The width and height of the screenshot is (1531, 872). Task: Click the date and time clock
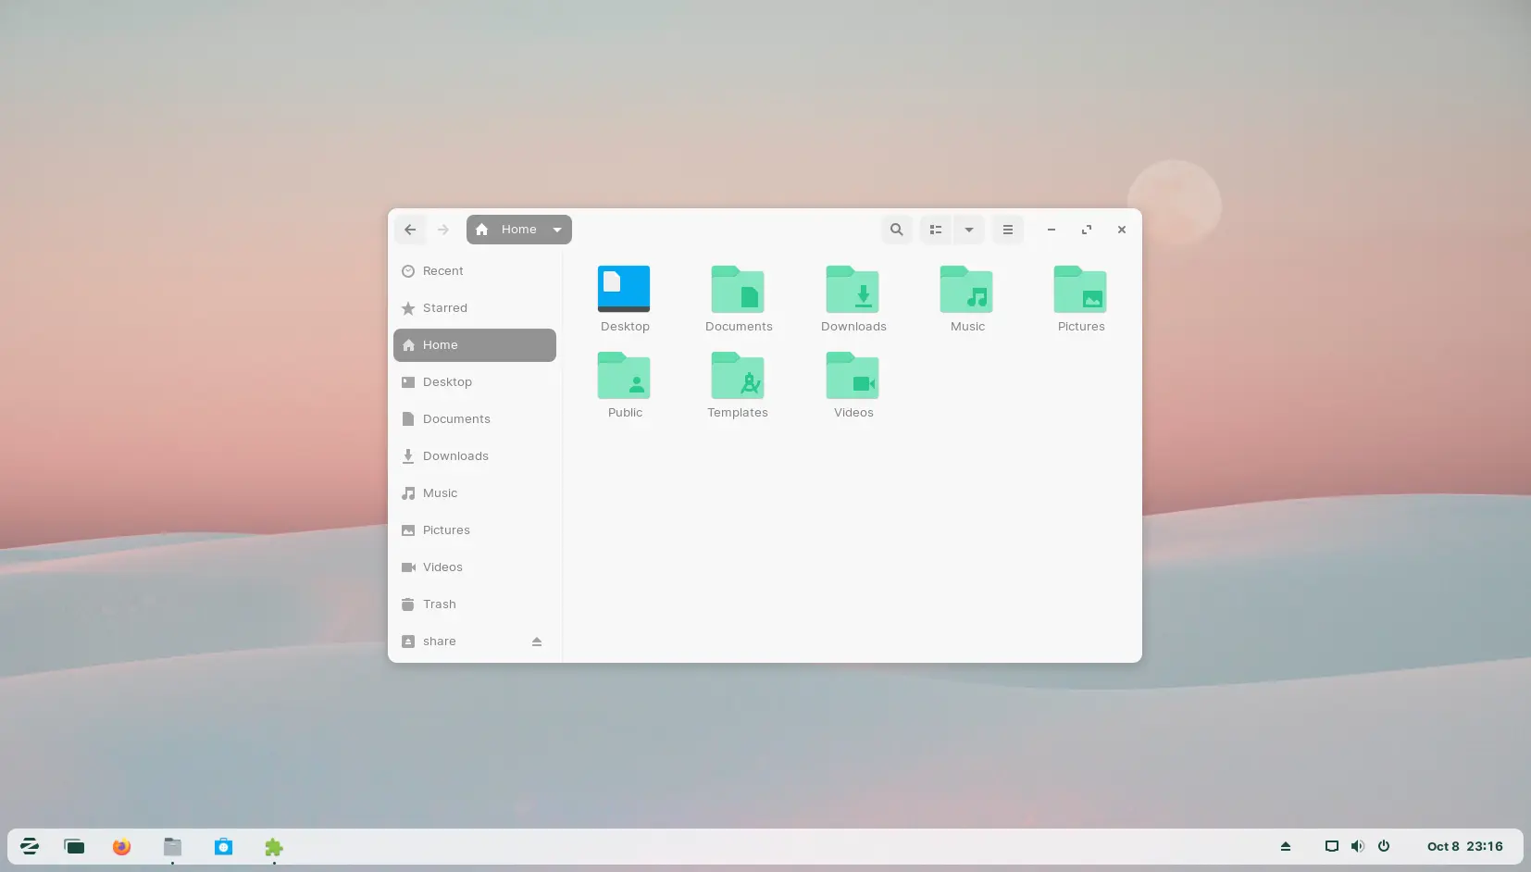(x=1464, y=846)
